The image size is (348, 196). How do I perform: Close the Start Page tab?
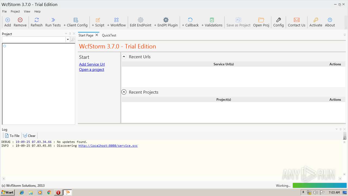pos(97,35)
